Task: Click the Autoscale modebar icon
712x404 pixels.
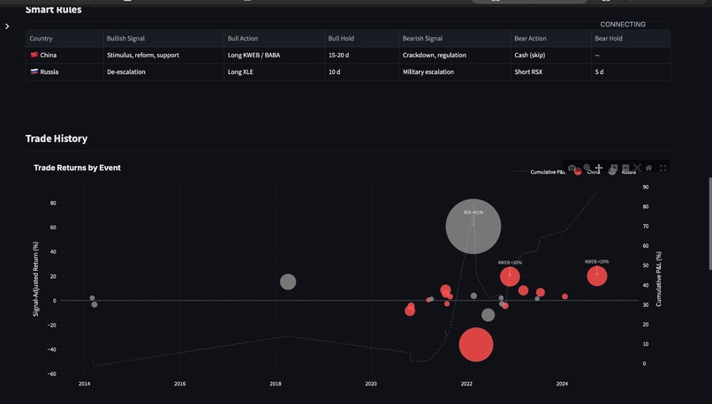Action: tap(637, 168)
